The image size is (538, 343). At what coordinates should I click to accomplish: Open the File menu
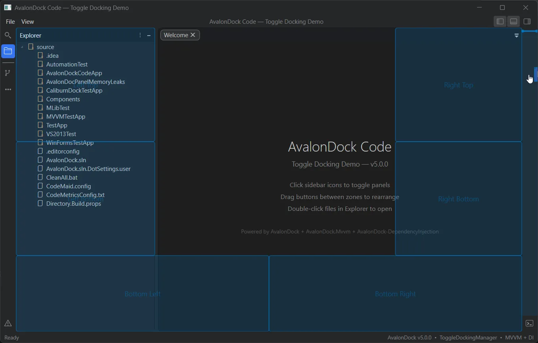tap(10, 22)
